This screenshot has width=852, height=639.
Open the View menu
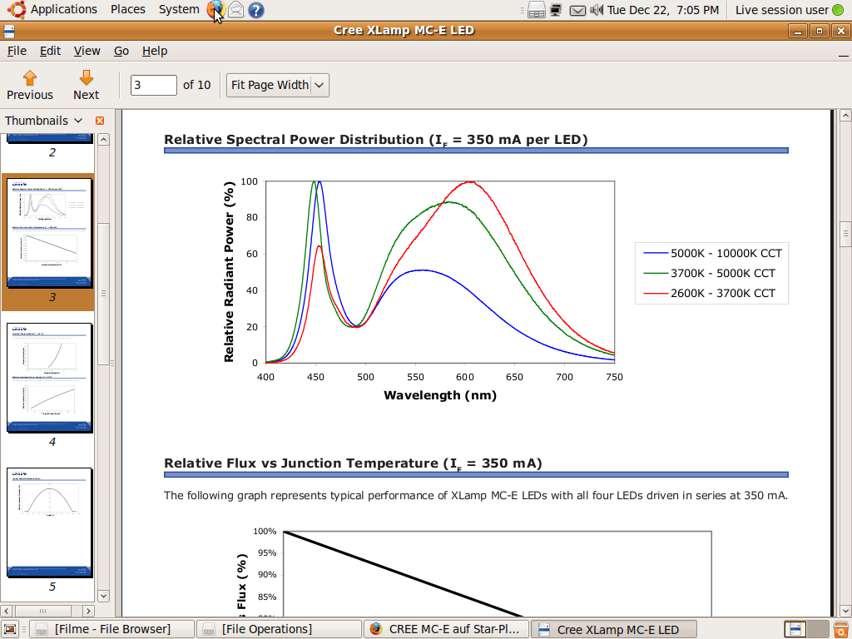pos(87,51)
